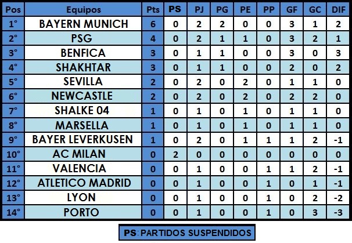Click the Equipos column header
The image size is (352, 243).
click(83, 9)
